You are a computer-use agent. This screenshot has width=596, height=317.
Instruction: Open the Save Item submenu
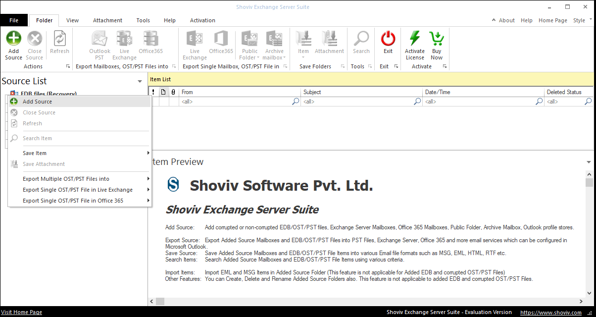tap(79, 153)
